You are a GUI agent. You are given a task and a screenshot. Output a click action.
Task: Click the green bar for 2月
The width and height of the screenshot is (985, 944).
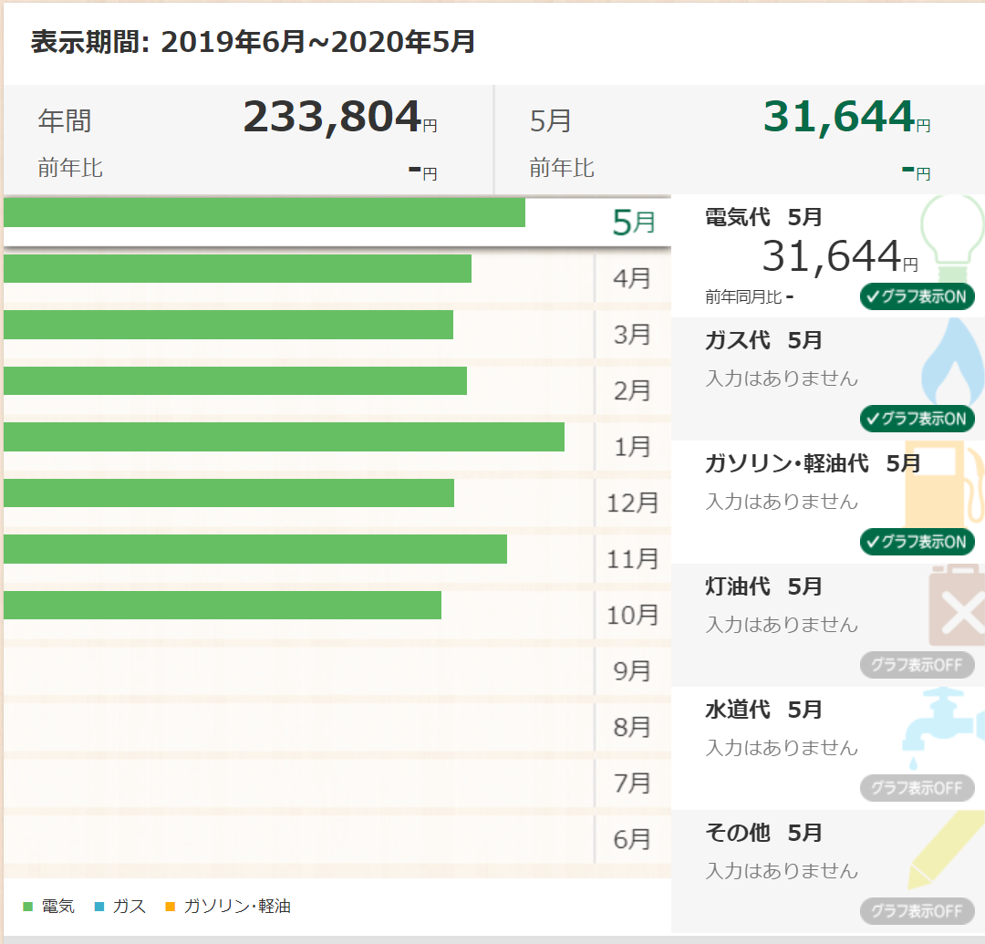235,380
